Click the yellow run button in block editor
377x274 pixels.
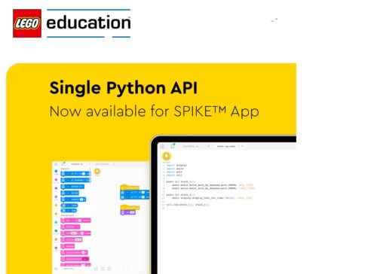(x=97, y=172)
